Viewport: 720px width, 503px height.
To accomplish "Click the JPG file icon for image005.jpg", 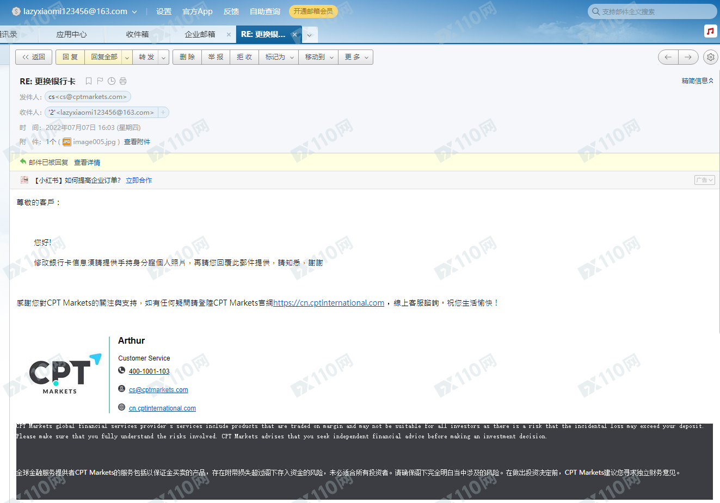I will 66,142.
